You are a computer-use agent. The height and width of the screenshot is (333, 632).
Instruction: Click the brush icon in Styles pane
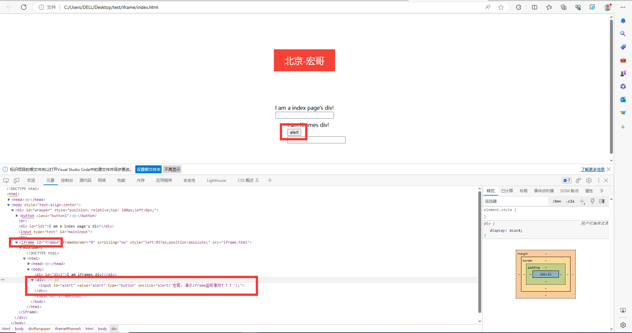tap(592, 201)
